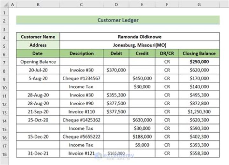This screenshot has width=229, height=165.
Task: Click the $188,000 credit cell
Action: click(x=142, y=136)
